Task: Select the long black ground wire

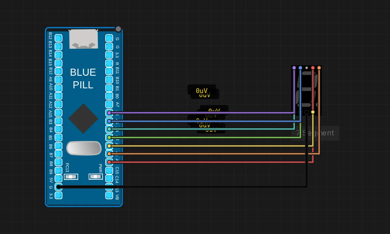Action: (182, 187)
